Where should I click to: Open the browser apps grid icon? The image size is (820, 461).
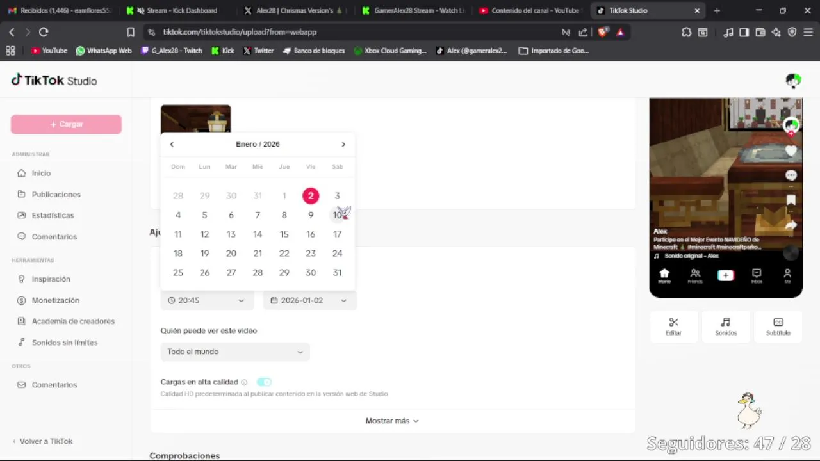(10, 51)
